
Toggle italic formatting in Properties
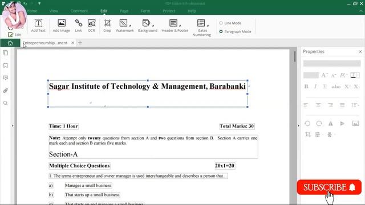click(315, 87)
